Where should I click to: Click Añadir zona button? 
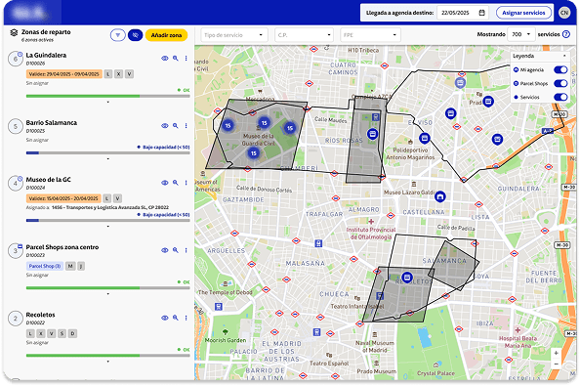[x=166, y=35]
